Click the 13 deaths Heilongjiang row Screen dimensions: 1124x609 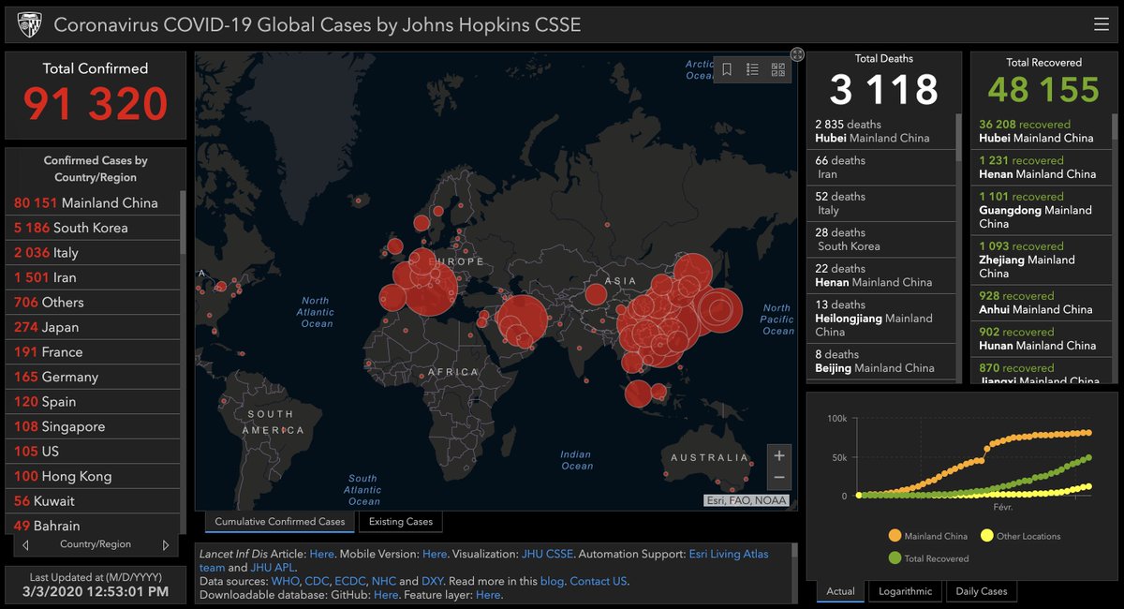click(x=881, y=319)
